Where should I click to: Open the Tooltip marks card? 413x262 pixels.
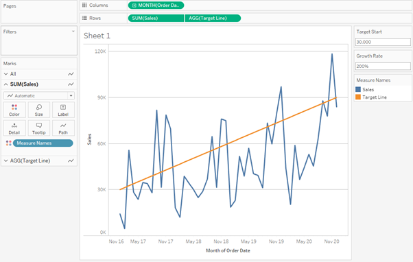click(x=38, y=128)
